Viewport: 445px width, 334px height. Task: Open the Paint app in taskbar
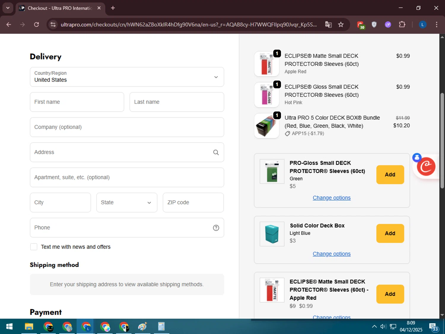click(x=142, y=327)
